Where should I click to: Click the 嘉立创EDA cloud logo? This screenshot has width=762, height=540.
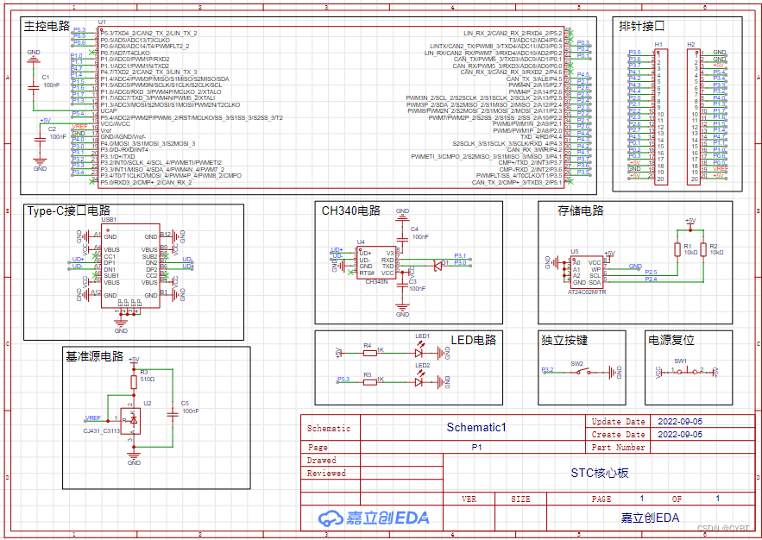[x=374, y=518]
